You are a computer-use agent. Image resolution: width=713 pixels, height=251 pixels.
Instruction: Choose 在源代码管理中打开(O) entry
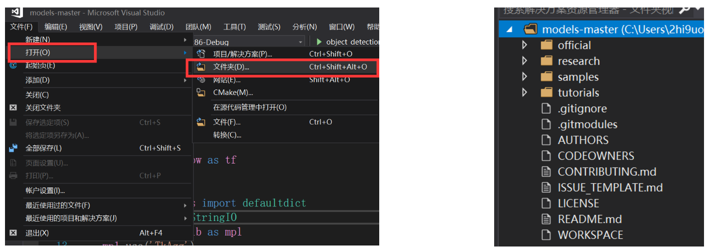point(285,107)
